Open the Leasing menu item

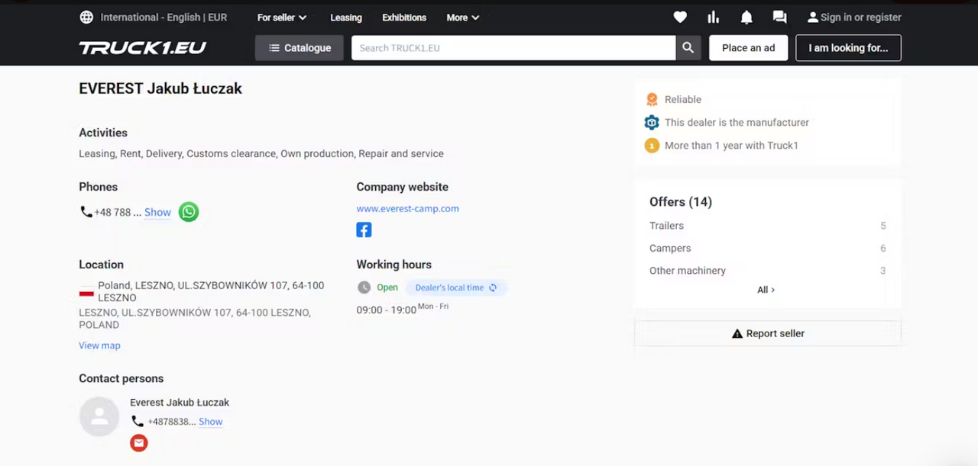[x=346, y=18]
